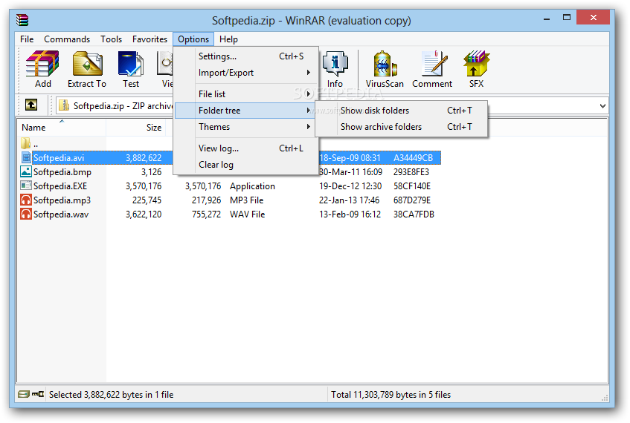This screenshot has width=630, height=423.
Task: Select View log... menu entry
Action: click(246, 148)
